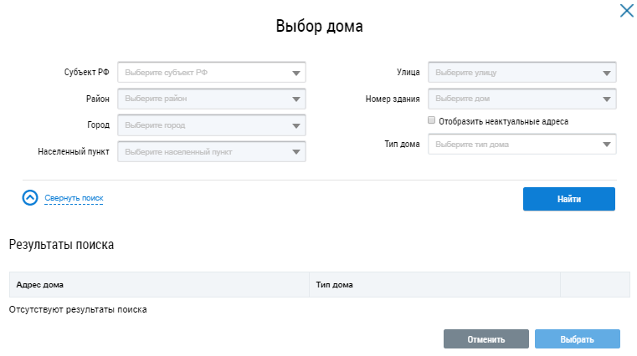Click the Отменить cancel button
This screenshot has width=637, height=356.
485,339
